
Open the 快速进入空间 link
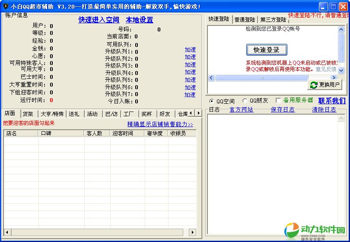[x=99, y=20]
